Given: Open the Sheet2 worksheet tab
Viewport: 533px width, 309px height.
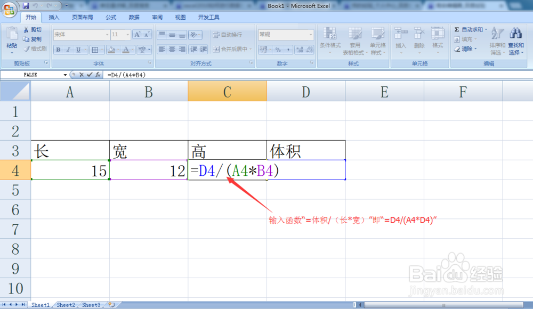Looking at the screenshot, I should (x=66, y=305).
